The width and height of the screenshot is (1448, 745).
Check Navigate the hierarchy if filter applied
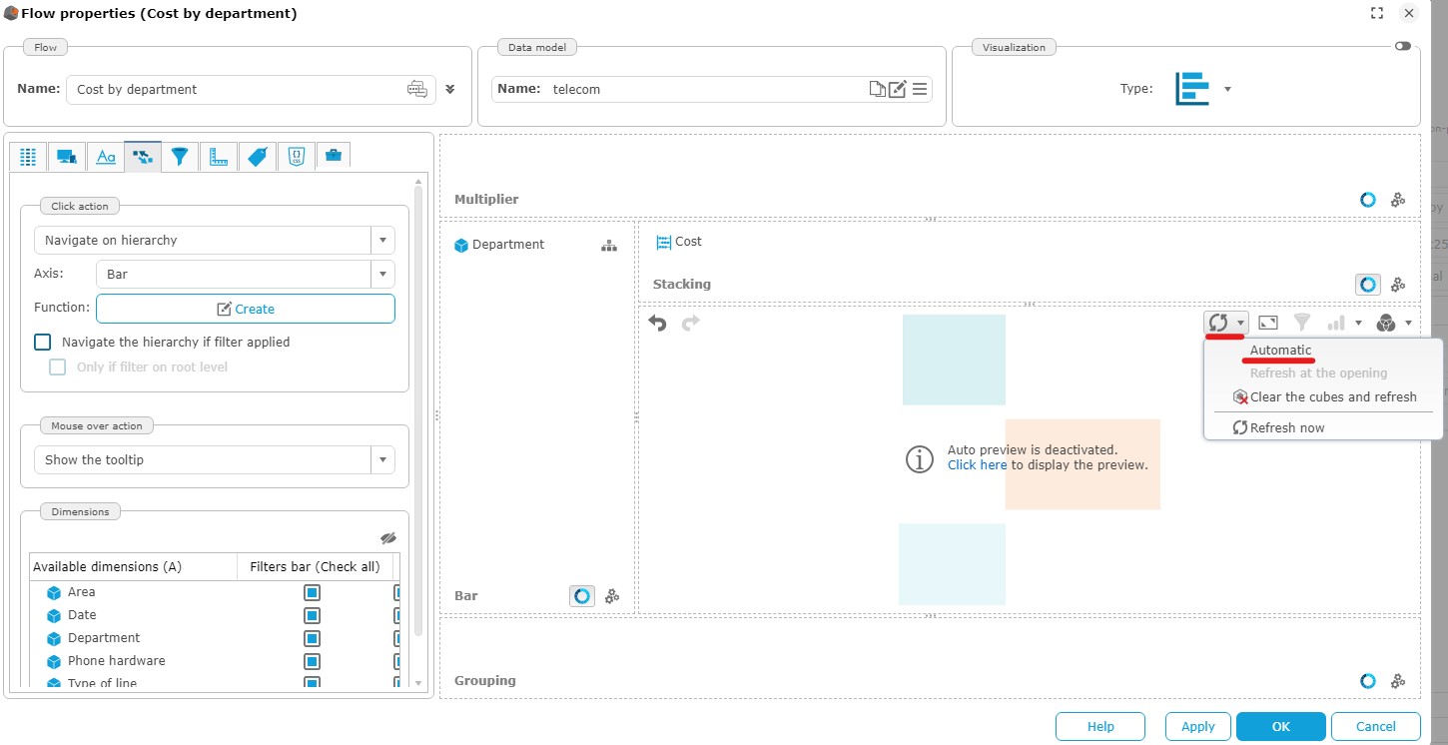(x=43, y=342)
